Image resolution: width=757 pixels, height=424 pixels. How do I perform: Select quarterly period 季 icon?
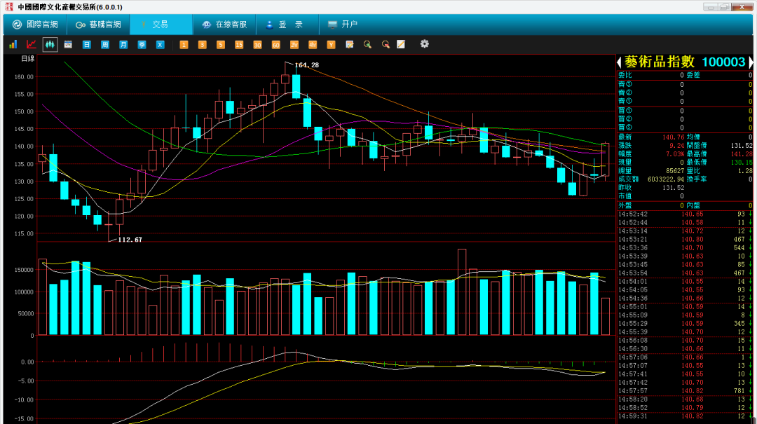click(142, 44)
